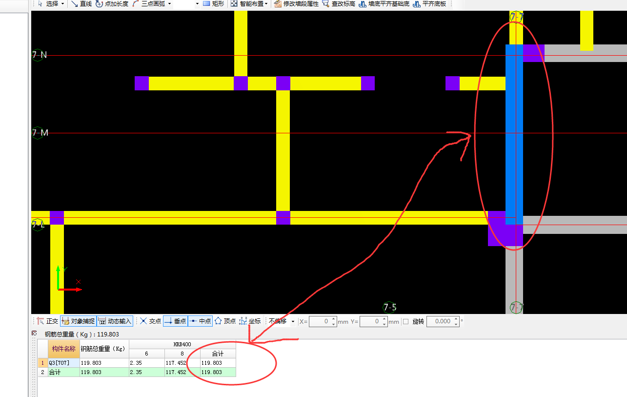Viewport: 627px width, 397px height.
Task: Click 平齐底板 align to bottom slab
Action: [429, 3]
